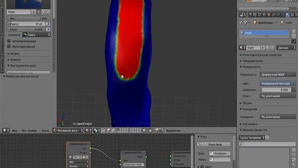Toggle the pin icon in properties breadcrumb
Viewport: 298px width, 168px height.
(241, 22)
